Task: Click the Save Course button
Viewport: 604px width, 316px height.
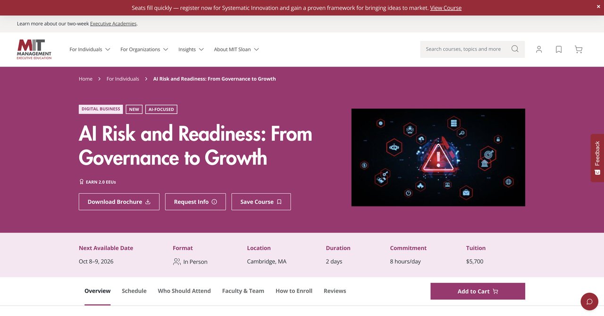Action: [x=261, y=202]
